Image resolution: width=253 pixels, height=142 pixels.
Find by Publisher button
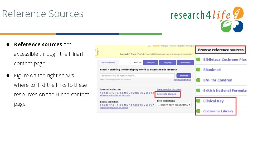click(185, 63)
